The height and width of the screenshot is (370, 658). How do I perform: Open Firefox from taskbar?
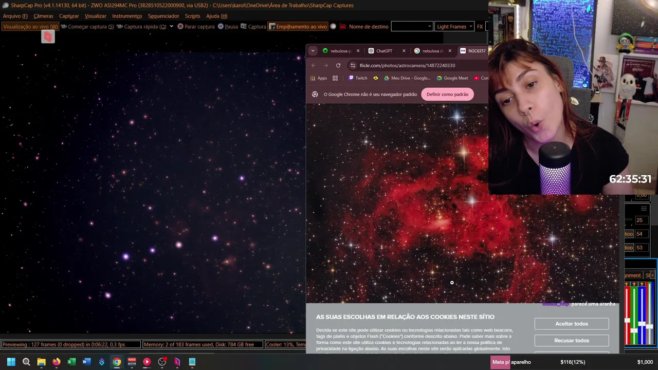56,362
